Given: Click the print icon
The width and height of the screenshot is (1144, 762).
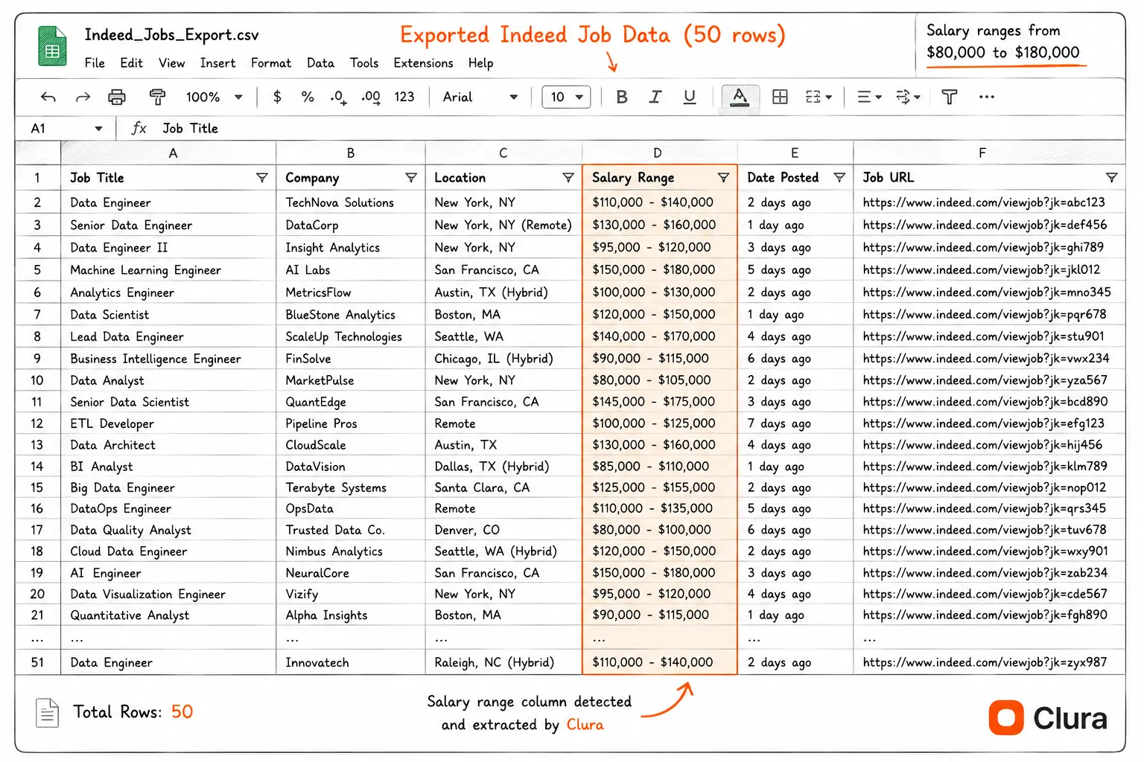Looking at the screenshot, I should click(117, 97).
